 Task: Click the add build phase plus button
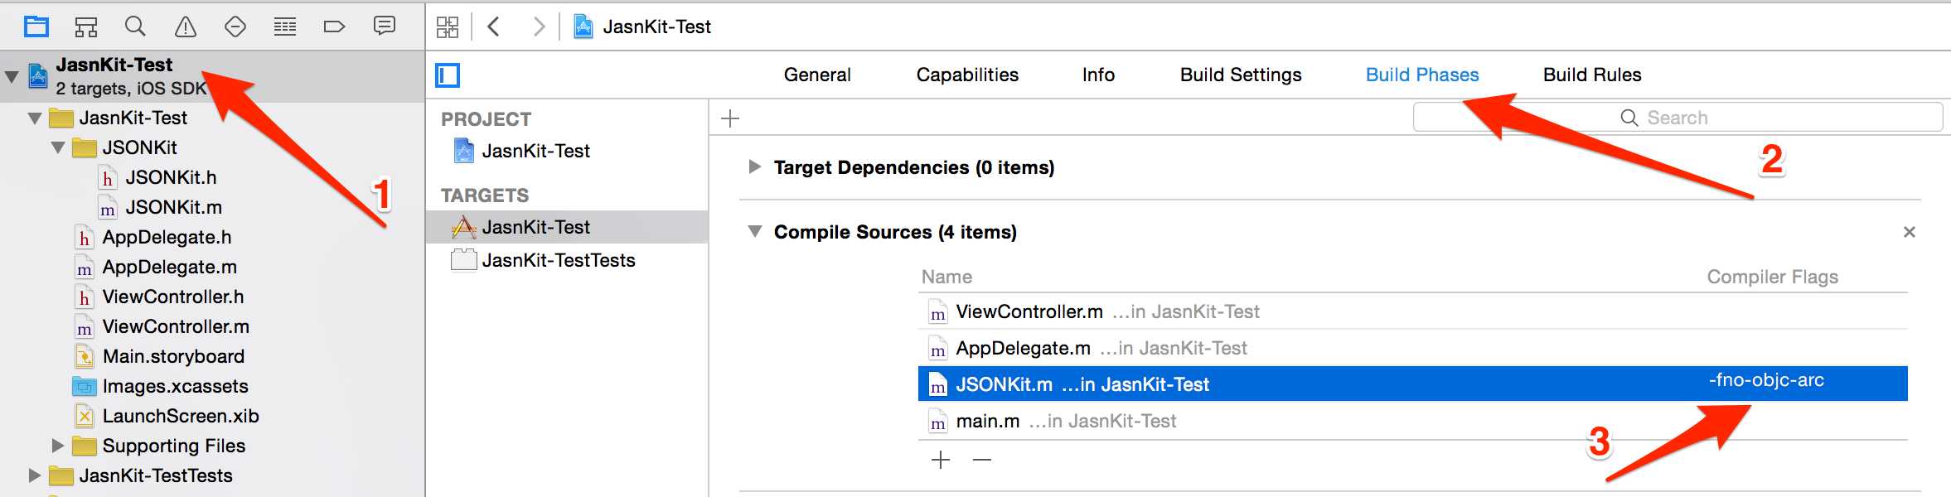point(730,118)
